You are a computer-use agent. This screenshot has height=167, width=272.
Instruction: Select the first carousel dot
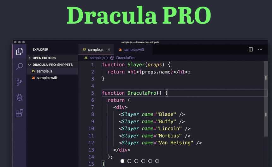(122, 161)
